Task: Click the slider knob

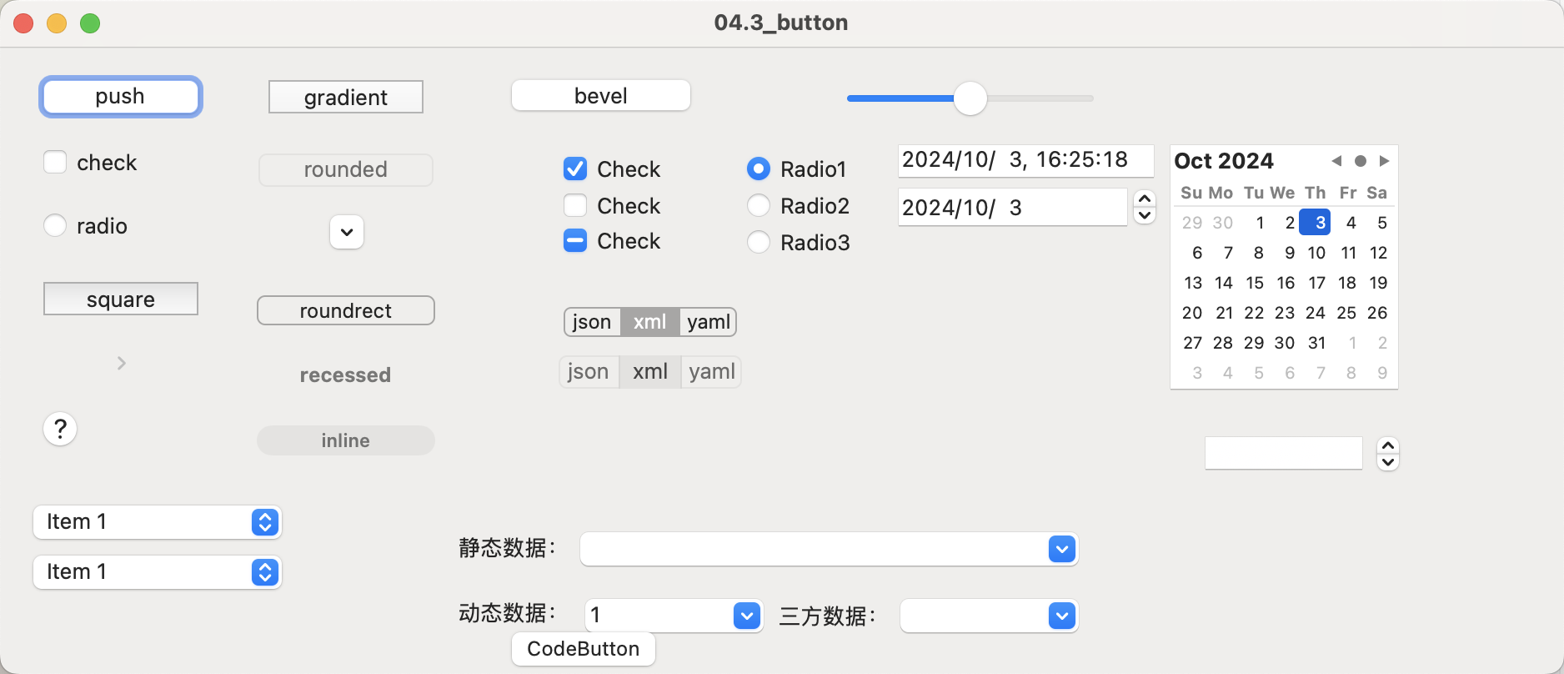Action: pos(970,98)
